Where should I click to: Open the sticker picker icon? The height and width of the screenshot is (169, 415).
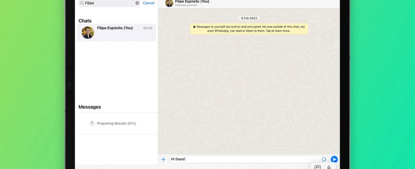tap(324, 159)
